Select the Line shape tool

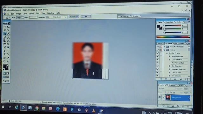(8, 54)
